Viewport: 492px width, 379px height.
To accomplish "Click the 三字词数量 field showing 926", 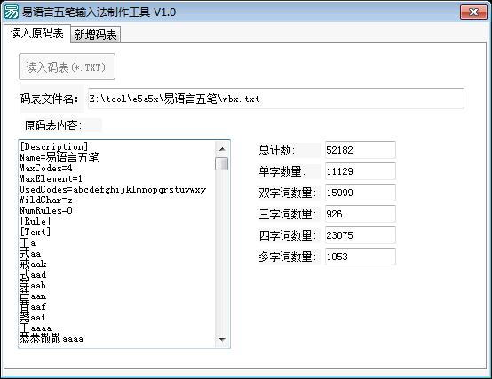I will 361,214.
